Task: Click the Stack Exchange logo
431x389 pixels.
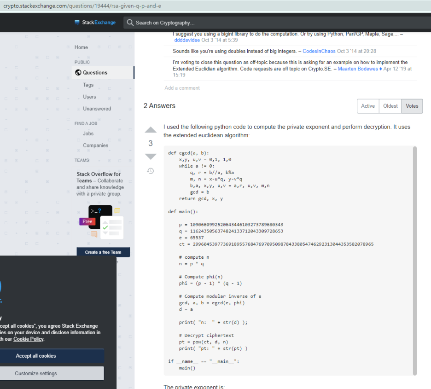Action: [x=95, y=23]
